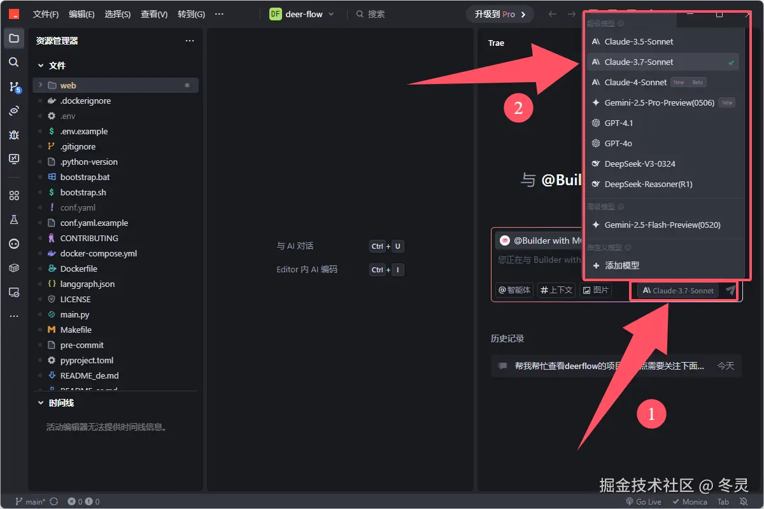Viewport: 764px width, 509px height.
Task: Open the Claude-3.7-Sonnet model selector
Action: pos(677,290)
